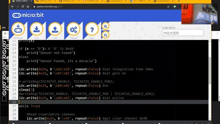Viewport: 220px width, 124px height.
Task: Click the 'set gain 4x' comment
Action: (114, 73)
